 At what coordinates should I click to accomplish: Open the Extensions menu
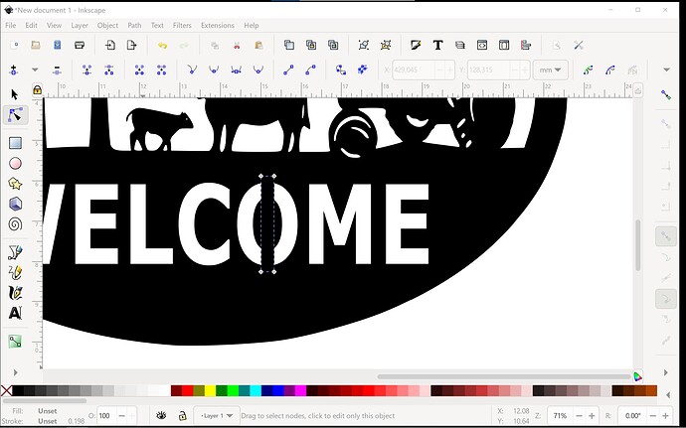click(218, 26)
